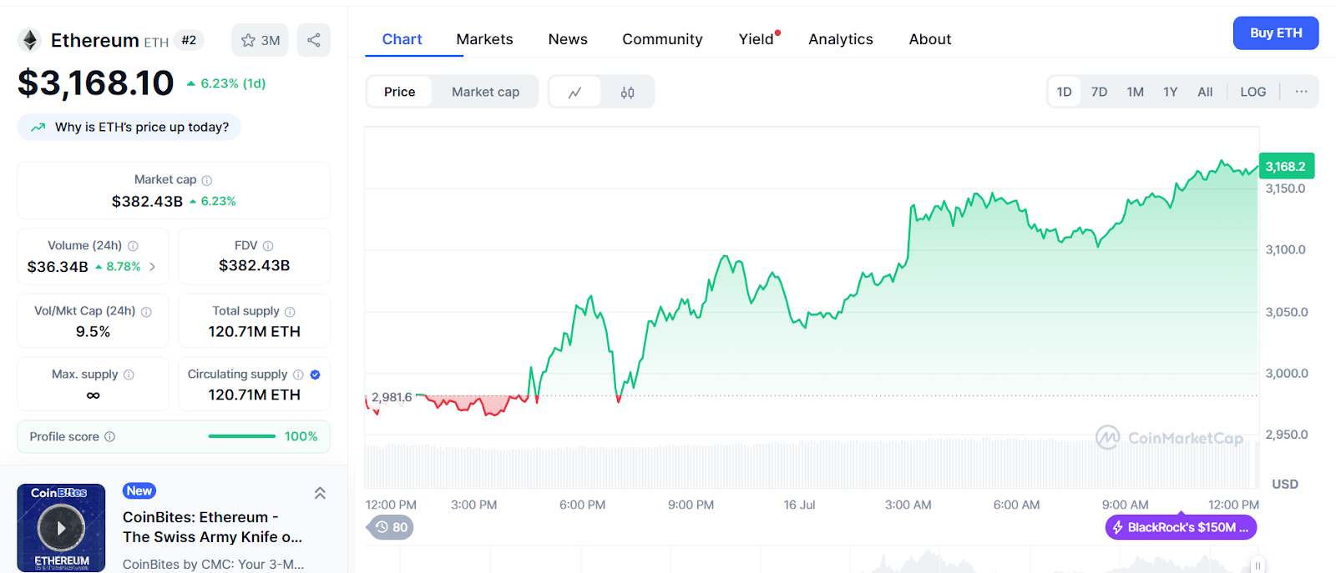
Task: Click the trending arrow icon in price question
Action: tap(38, 128)
